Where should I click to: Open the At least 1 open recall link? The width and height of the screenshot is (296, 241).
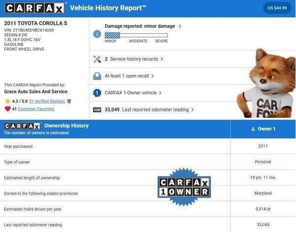tap(127, 76)
